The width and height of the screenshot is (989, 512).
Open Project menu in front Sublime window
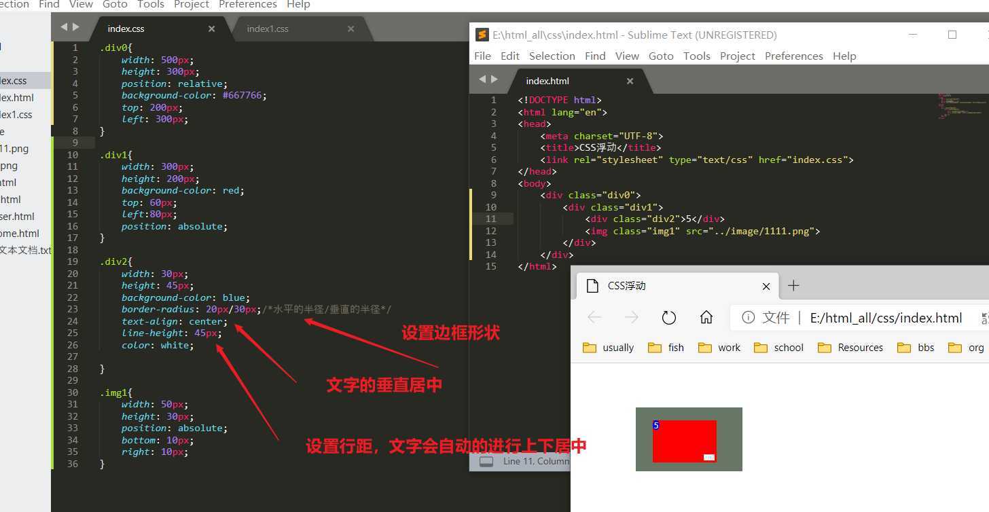[738, 56]
